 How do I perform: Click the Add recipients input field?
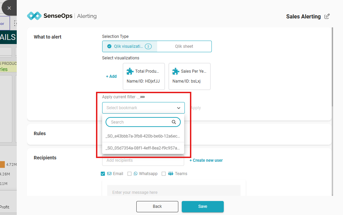[x=143, y=160]
